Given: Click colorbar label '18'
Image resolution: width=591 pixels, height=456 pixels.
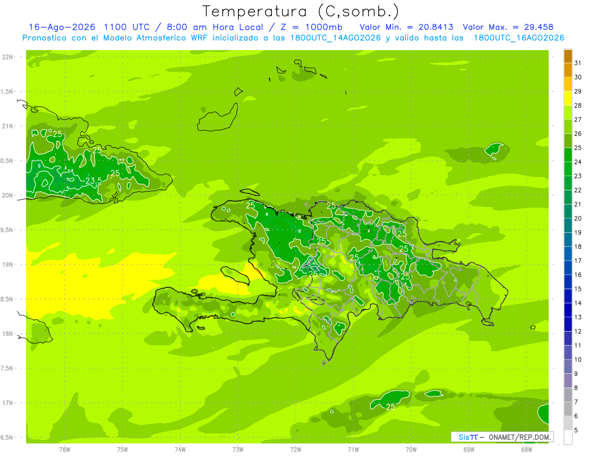Looking at the screenshot, I should pyautogui.click(x=578, y=246).
